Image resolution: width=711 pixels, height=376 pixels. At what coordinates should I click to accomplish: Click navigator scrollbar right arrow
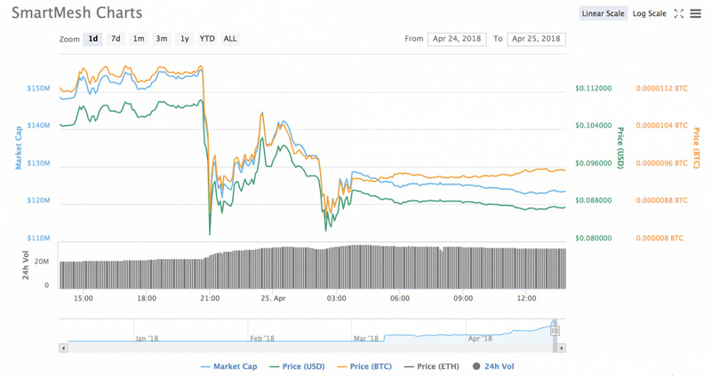click(x=563, y=349)
